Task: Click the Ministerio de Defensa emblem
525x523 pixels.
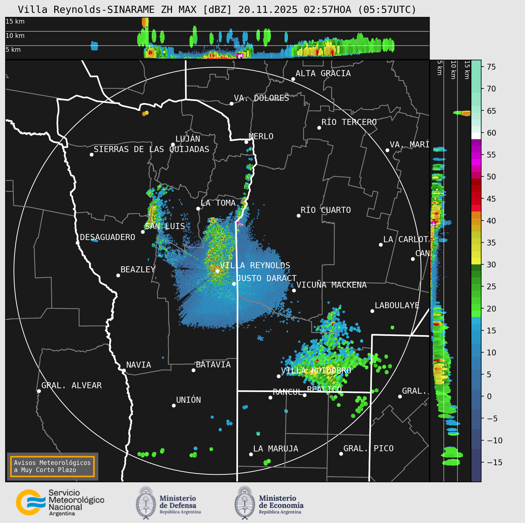Action: pos(146,503)
